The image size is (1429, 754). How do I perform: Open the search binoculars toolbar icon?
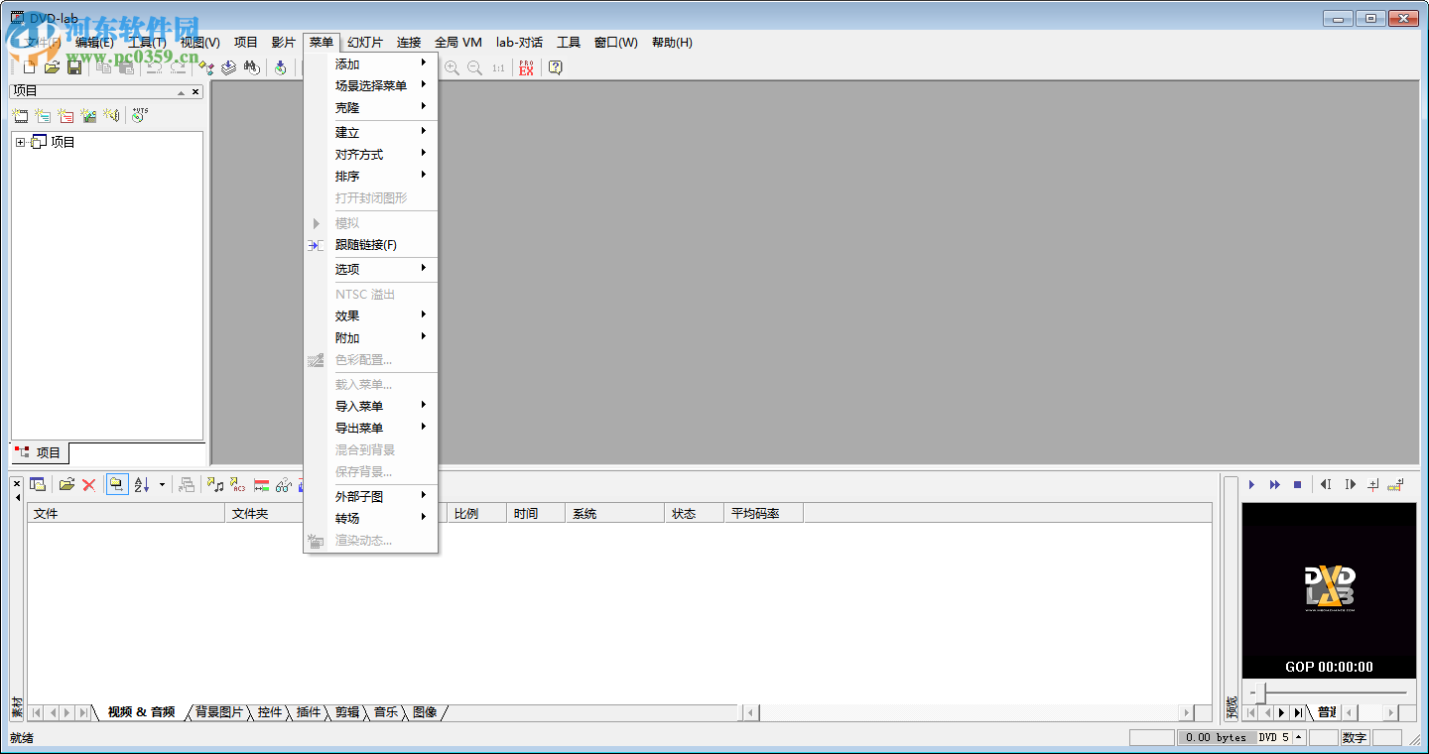pos(251,67)
